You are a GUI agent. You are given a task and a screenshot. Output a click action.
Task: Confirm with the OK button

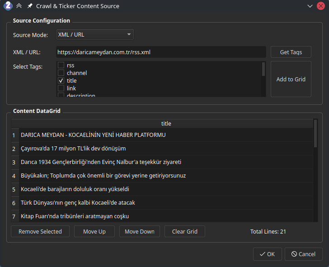coord(268,254)
